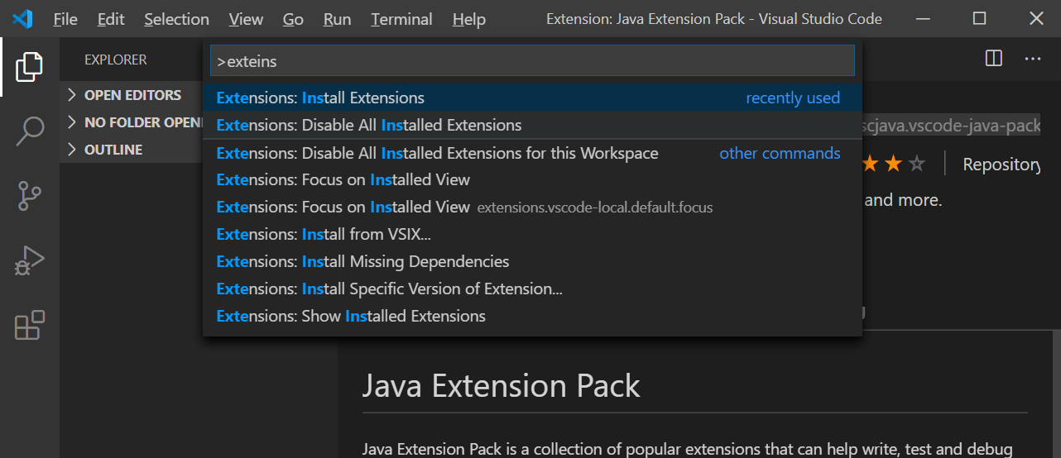Select Extensions: Show Installed Extensions

(x=532, y=316)
